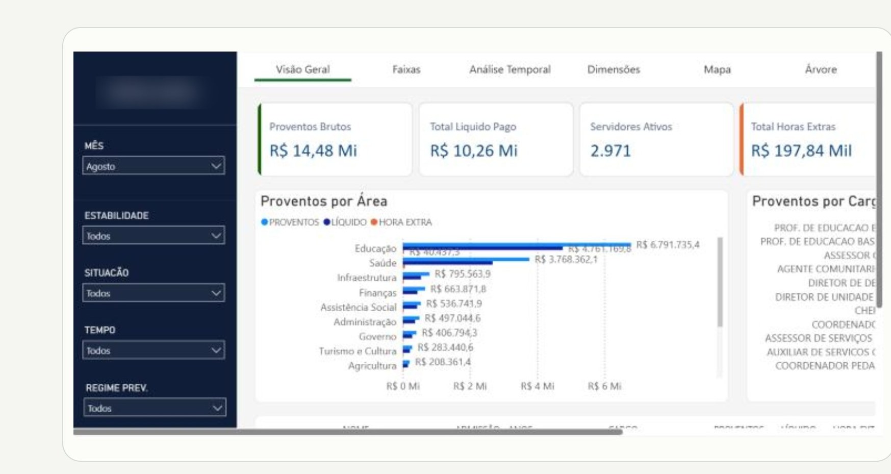
Task: Click the dashboard horizontal scrollbar
Action: tap(348, 432)
